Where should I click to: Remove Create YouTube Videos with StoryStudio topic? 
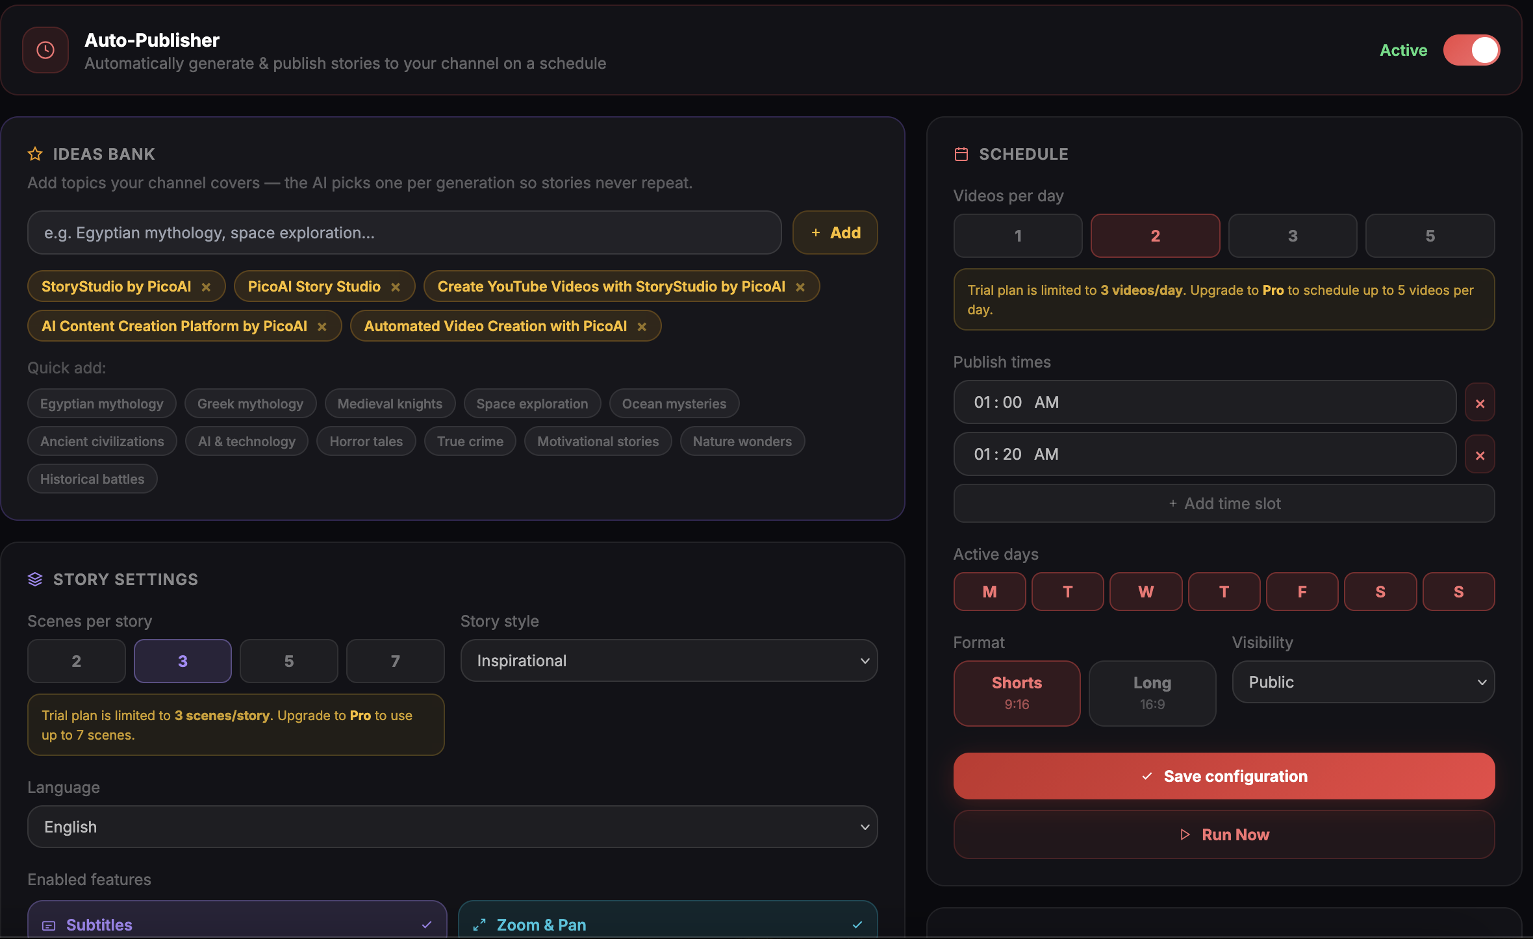(x=800, y=287)
